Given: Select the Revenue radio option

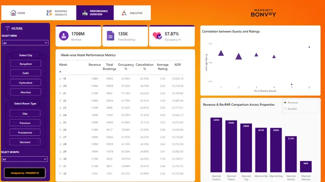Looking at the screenshot, I should coord(285,103).
